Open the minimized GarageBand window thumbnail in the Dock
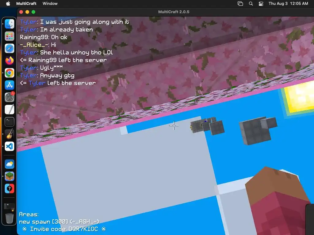The height and width of the screenshot is (235, 314). coord(10,207)
